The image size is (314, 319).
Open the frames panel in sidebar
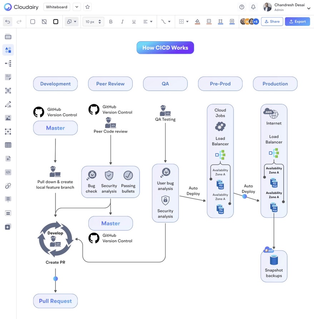click(x=8, y=37)
